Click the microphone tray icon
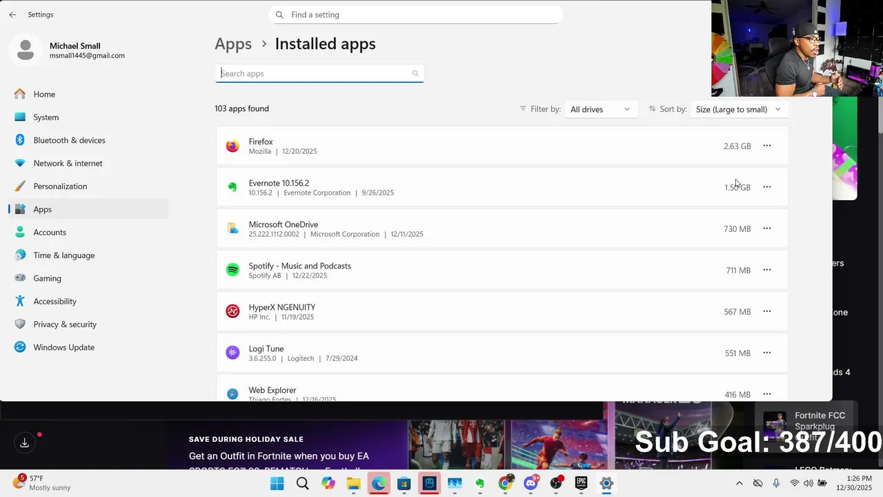883x497 pixels. point(776,483)
